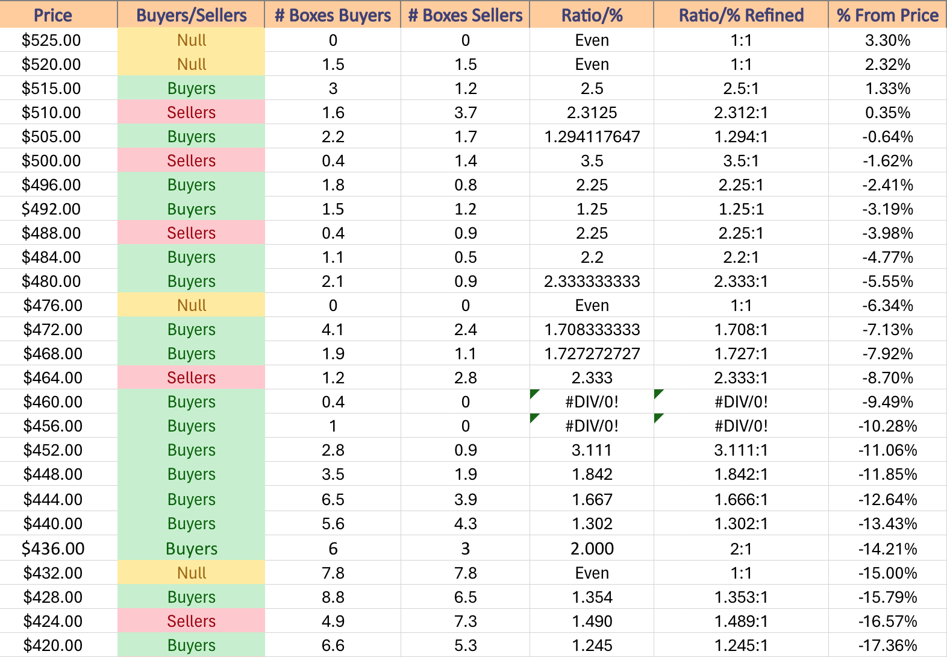Select the $496.00 price cell

pos(58,185)
